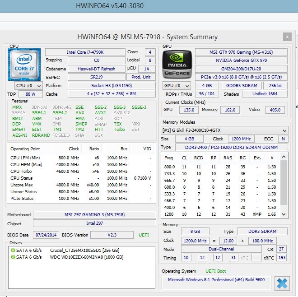Click the Dual-Channel mode field
The height and width of the screenshot is (297, 298).
(x=221, y=249)
